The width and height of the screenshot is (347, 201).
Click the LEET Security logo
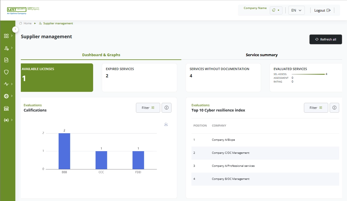tap(23, 10)
